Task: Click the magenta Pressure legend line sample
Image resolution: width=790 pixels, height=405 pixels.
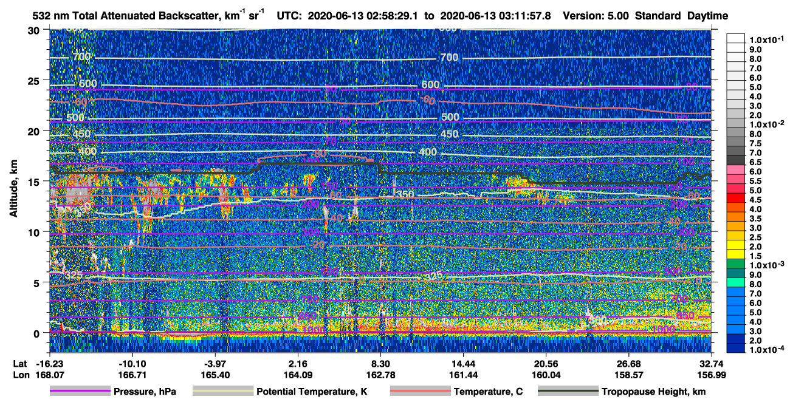Action: (x=80, y=391)
